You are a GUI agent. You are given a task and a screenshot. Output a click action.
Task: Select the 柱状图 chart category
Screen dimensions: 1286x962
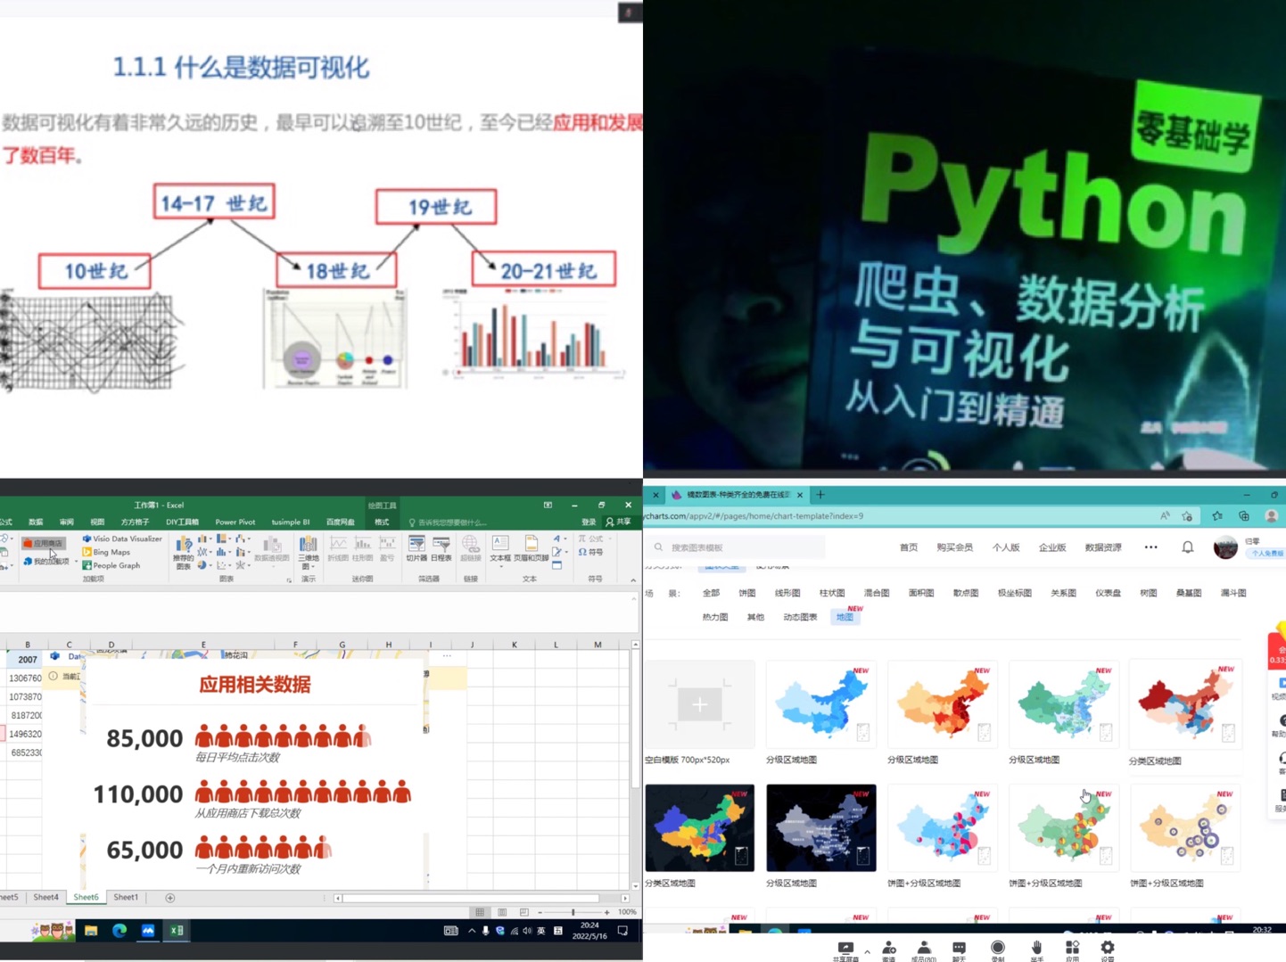[831, 593]
